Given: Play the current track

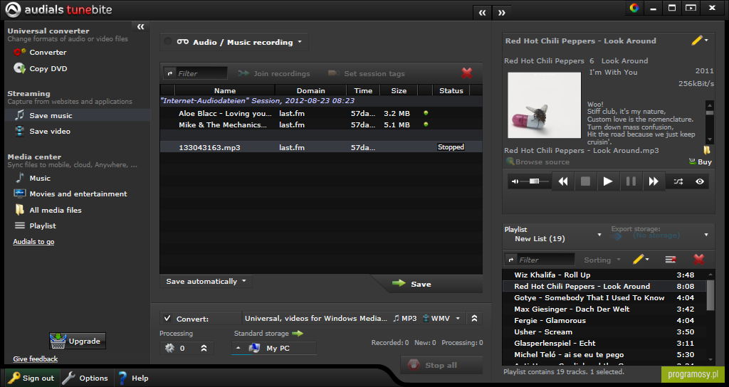Looking at the screenshot, I should (x=608, y=181).
